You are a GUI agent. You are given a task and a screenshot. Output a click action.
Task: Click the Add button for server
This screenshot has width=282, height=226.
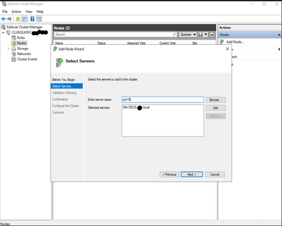(x=215, y=108)
